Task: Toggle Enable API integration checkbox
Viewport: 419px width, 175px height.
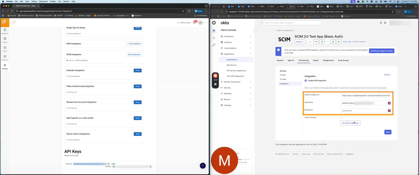Action: [x=306, y=80]
